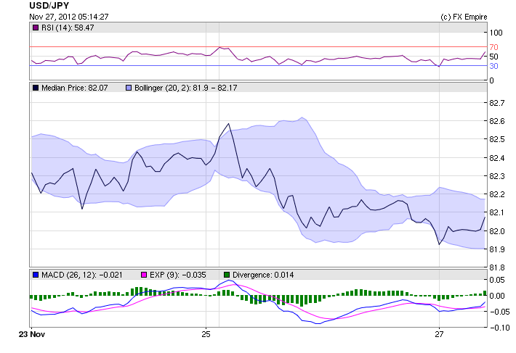Select the 27 date marker on the time axis

[x=439, y=334]
